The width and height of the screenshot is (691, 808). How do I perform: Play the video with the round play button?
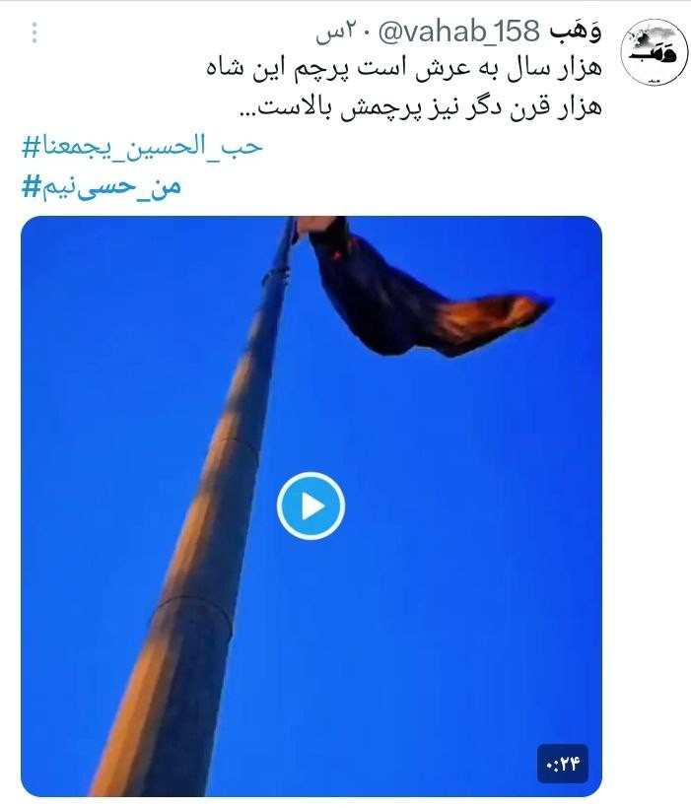pyautogui.click(x=311, y=506)
